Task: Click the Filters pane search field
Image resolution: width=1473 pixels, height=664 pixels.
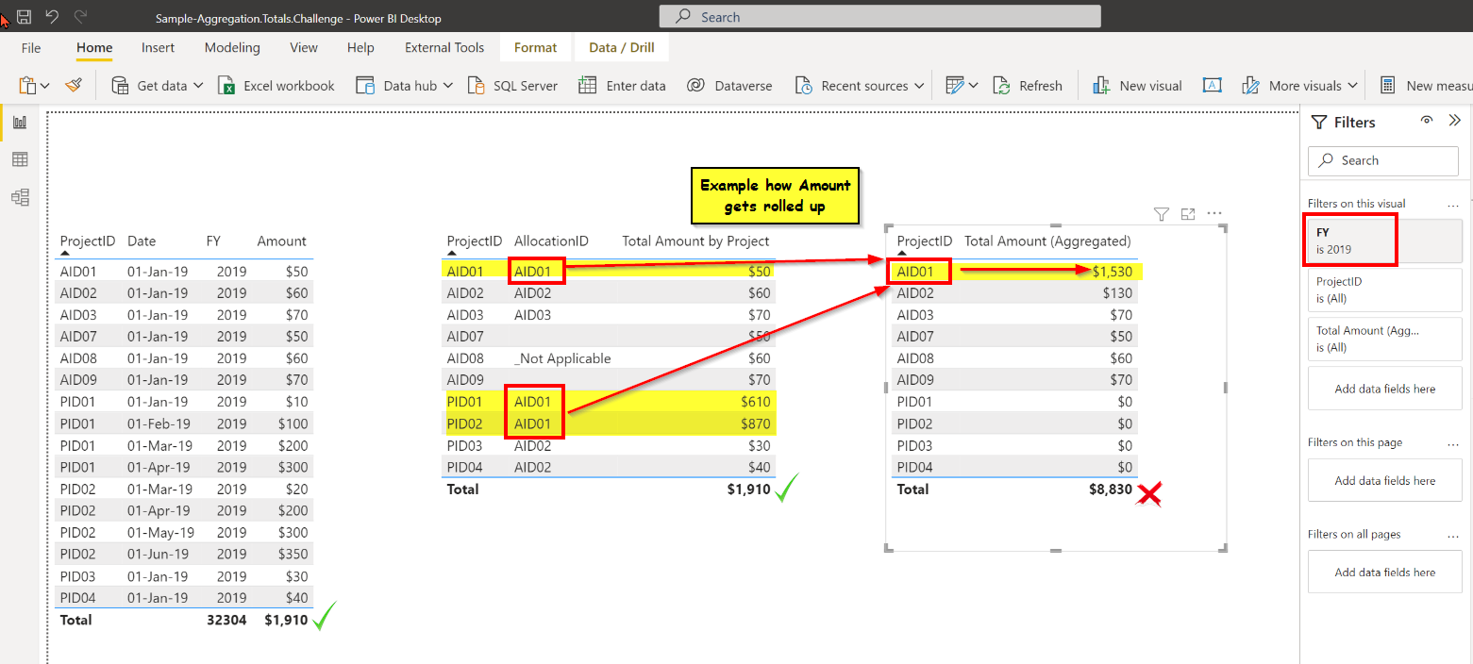Action: coord(1383,160)
